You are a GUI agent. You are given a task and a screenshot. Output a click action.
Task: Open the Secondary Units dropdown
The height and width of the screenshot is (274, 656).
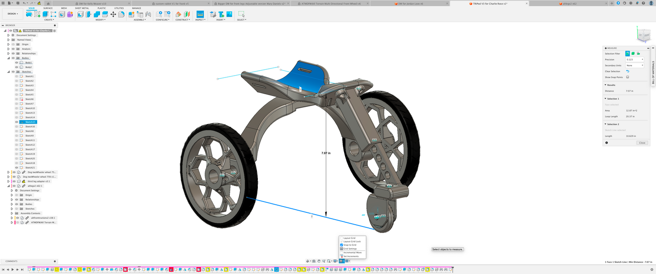click(635, 65)
